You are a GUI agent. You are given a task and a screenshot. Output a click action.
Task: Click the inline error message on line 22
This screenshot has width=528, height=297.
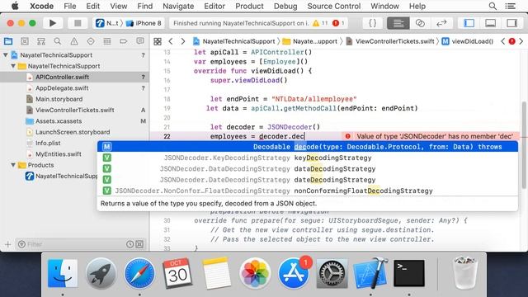(431, 136)
